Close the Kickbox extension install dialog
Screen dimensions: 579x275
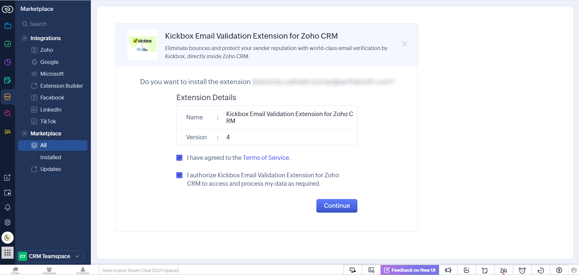pyautogui.click(x=404, y=44)
